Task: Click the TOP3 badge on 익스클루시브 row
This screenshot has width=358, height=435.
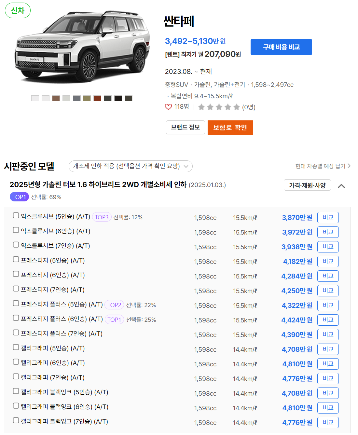Action: 102,217
